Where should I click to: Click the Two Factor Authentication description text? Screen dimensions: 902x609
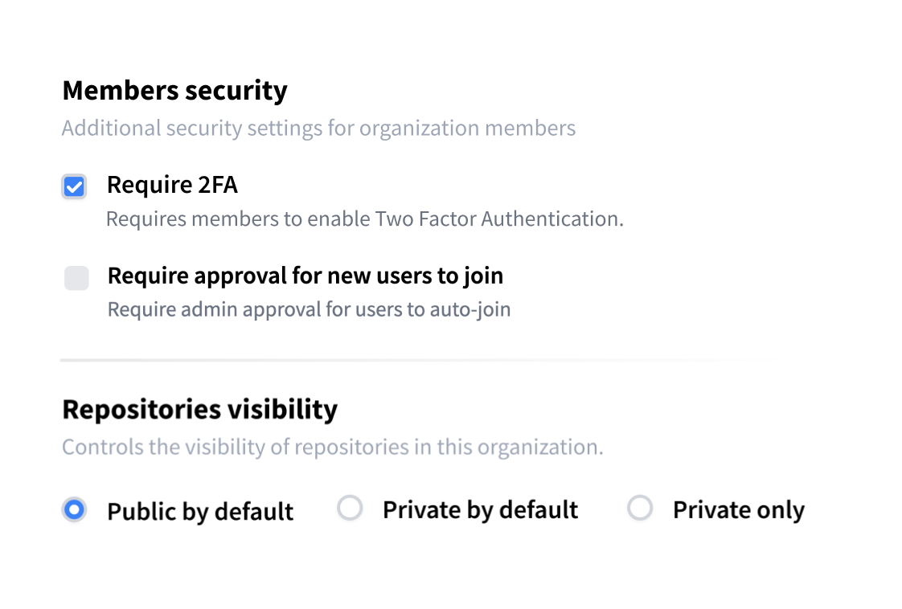click(364, 218)
